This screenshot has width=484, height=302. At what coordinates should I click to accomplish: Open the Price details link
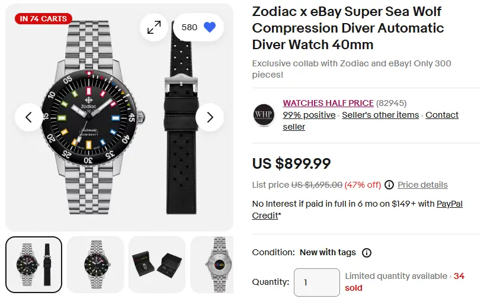coord(422,185)
